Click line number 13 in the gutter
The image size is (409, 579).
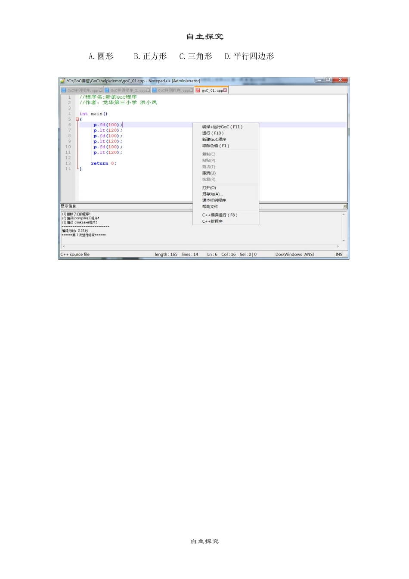[68, 163]
